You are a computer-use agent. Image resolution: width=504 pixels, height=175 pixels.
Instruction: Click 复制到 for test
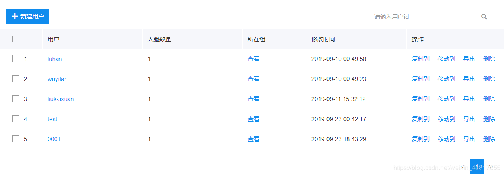point(421,119)
